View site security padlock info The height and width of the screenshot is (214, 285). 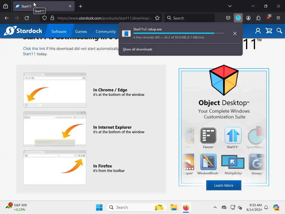tap(52, 18)
